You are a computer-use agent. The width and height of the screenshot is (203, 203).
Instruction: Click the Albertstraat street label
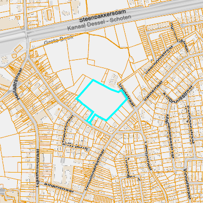[x=59, y=188]
